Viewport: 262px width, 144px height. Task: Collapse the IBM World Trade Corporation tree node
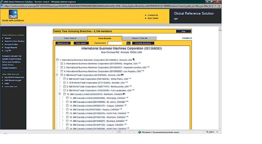[x=57, y=75]
